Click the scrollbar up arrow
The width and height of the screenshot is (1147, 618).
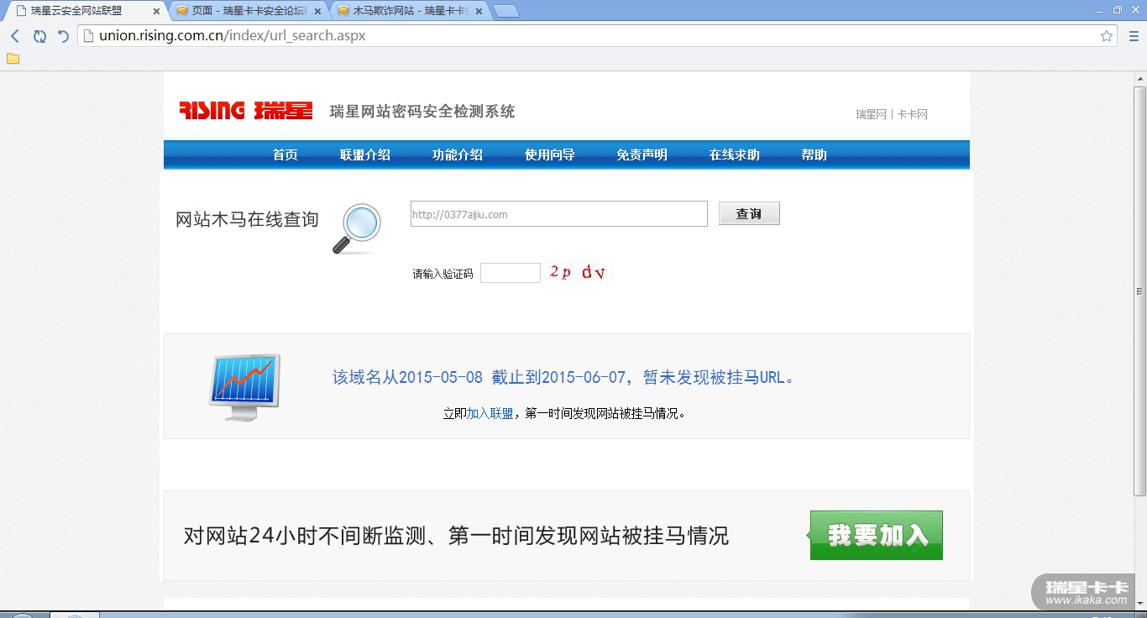click(1140, 78)
